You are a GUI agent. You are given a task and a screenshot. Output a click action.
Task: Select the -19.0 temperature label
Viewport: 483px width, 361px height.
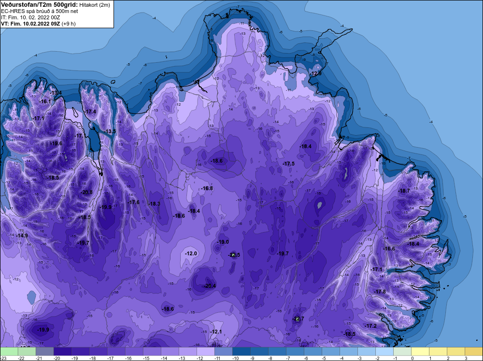pyautogui.click(x=223, y=242)
